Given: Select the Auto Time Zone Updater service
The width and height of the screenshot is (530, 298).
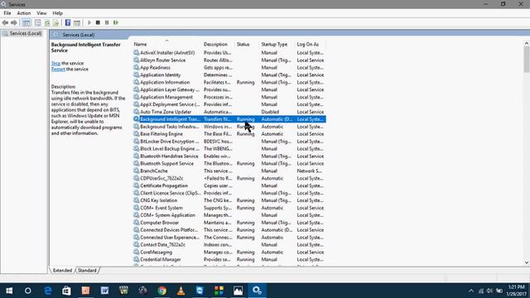Looking at the screenshot, I should point(229,112).
